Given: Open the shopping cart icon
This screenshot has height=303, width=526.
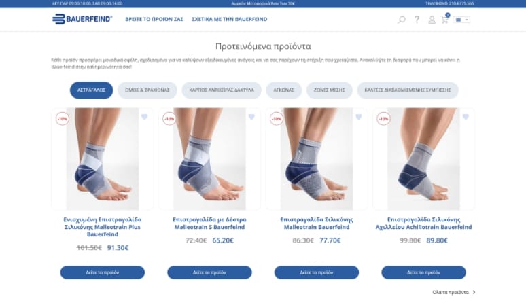Looking at the screenshot, I should (444, 20).
